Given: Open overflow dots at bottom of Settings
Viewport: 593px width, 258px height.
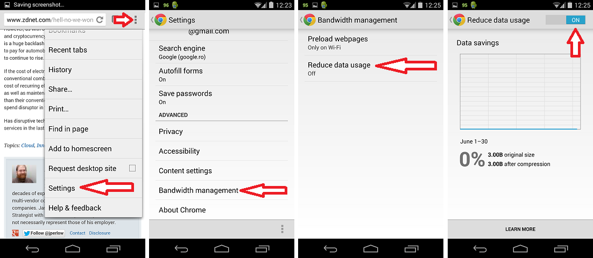Looking at the screenshot, I should click(282, 229).
